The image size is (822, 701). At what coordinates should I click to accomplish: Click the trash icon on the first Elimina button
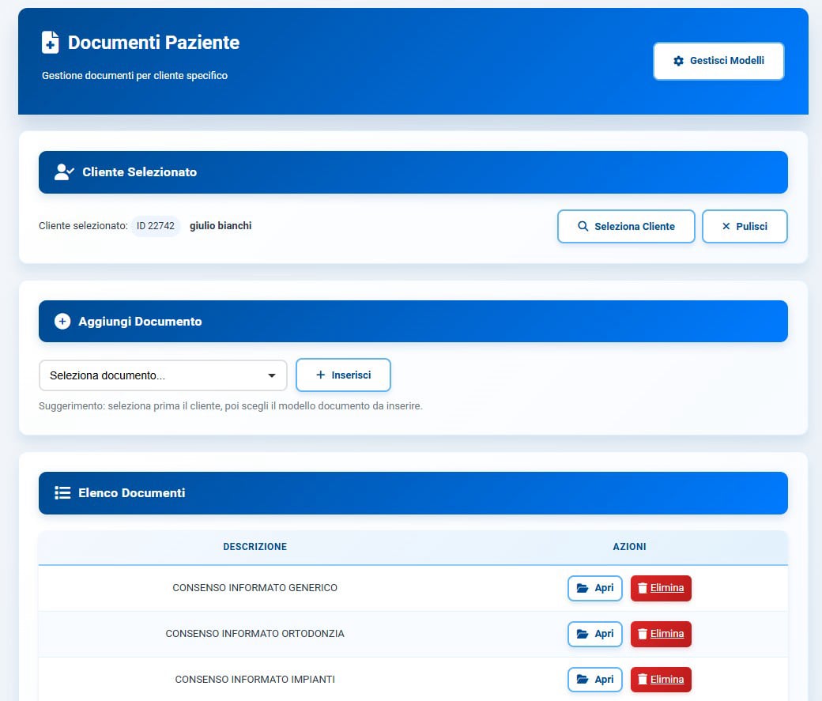[643, 588]
